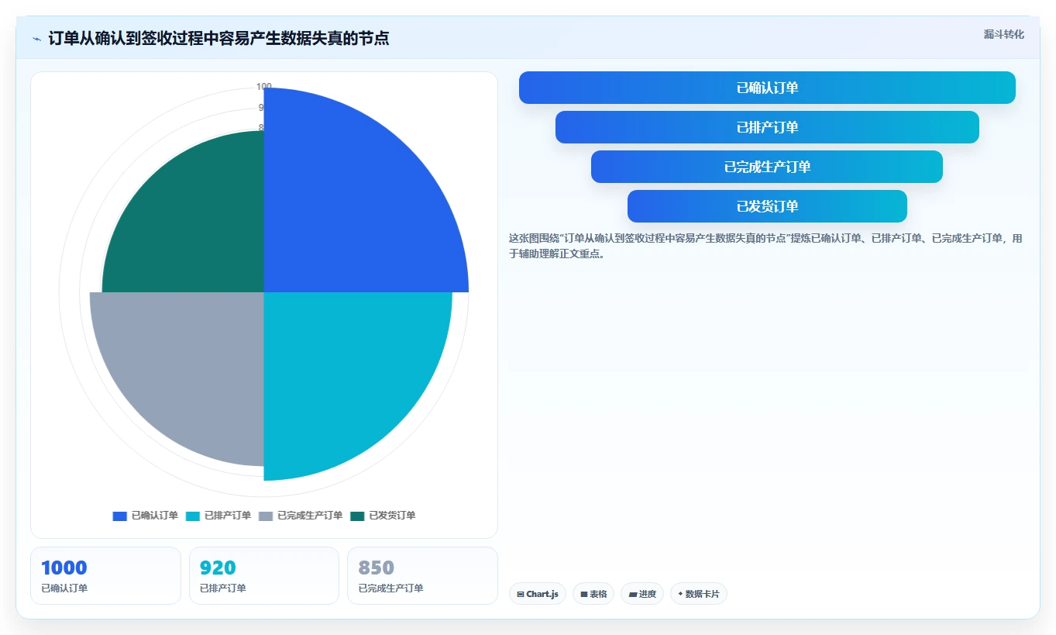Screen dimensions: 1056x635
Task: Open the 920 已排产订单 stat card
Action: [264, 576]
